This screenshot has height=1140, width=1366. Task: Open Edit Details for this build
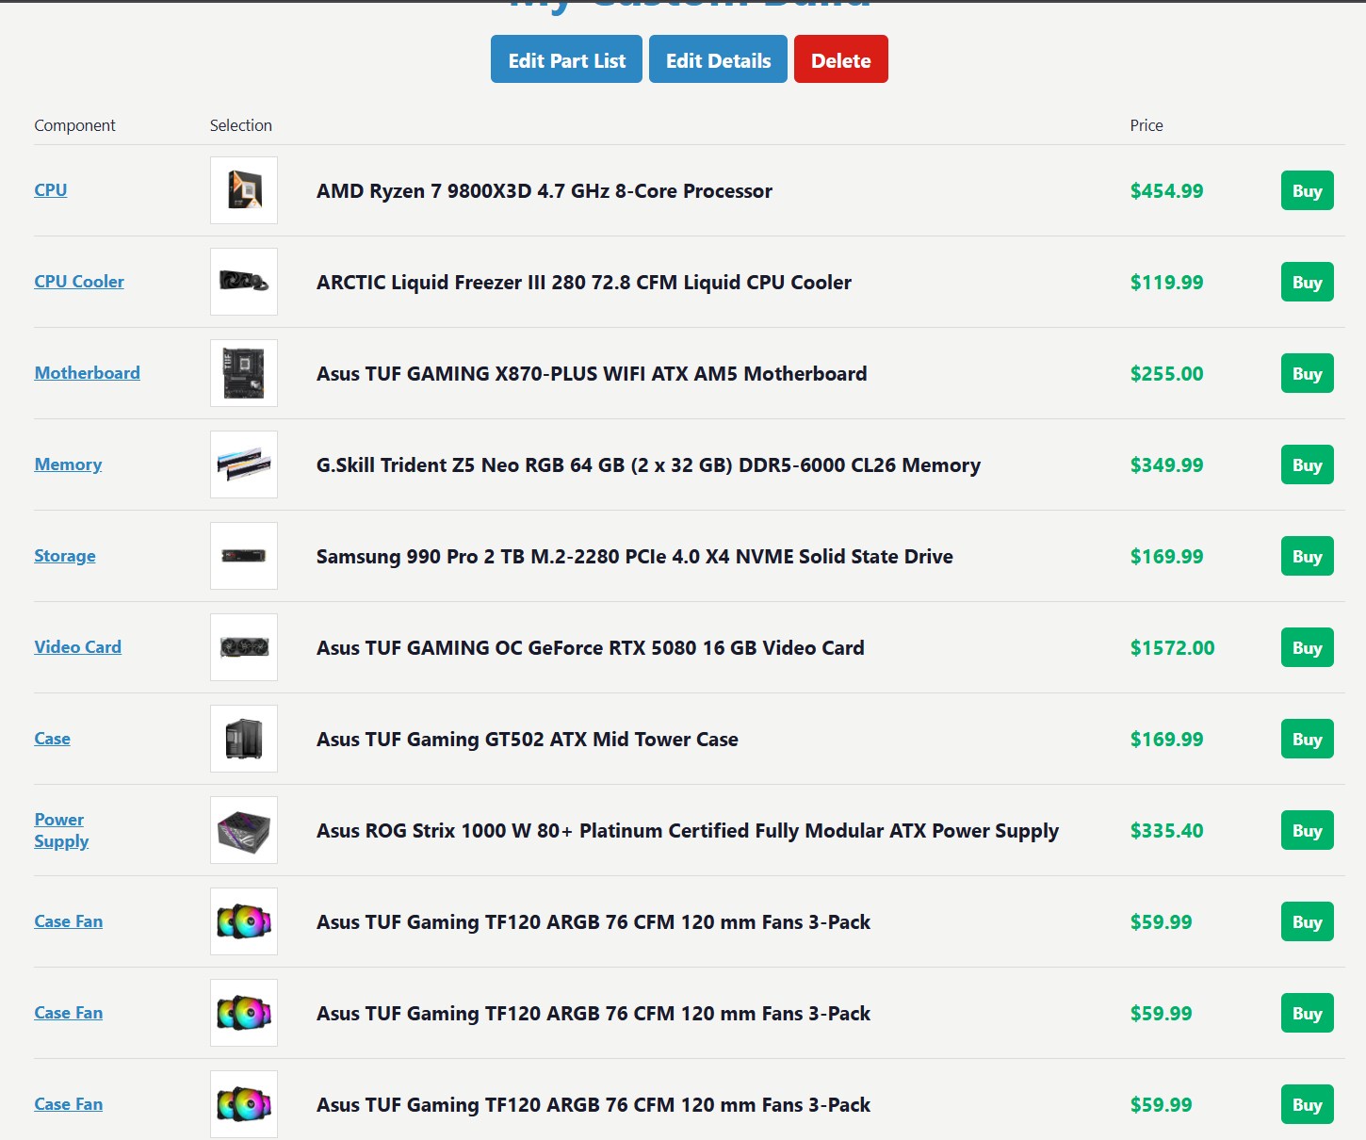(x=718, y=59)
